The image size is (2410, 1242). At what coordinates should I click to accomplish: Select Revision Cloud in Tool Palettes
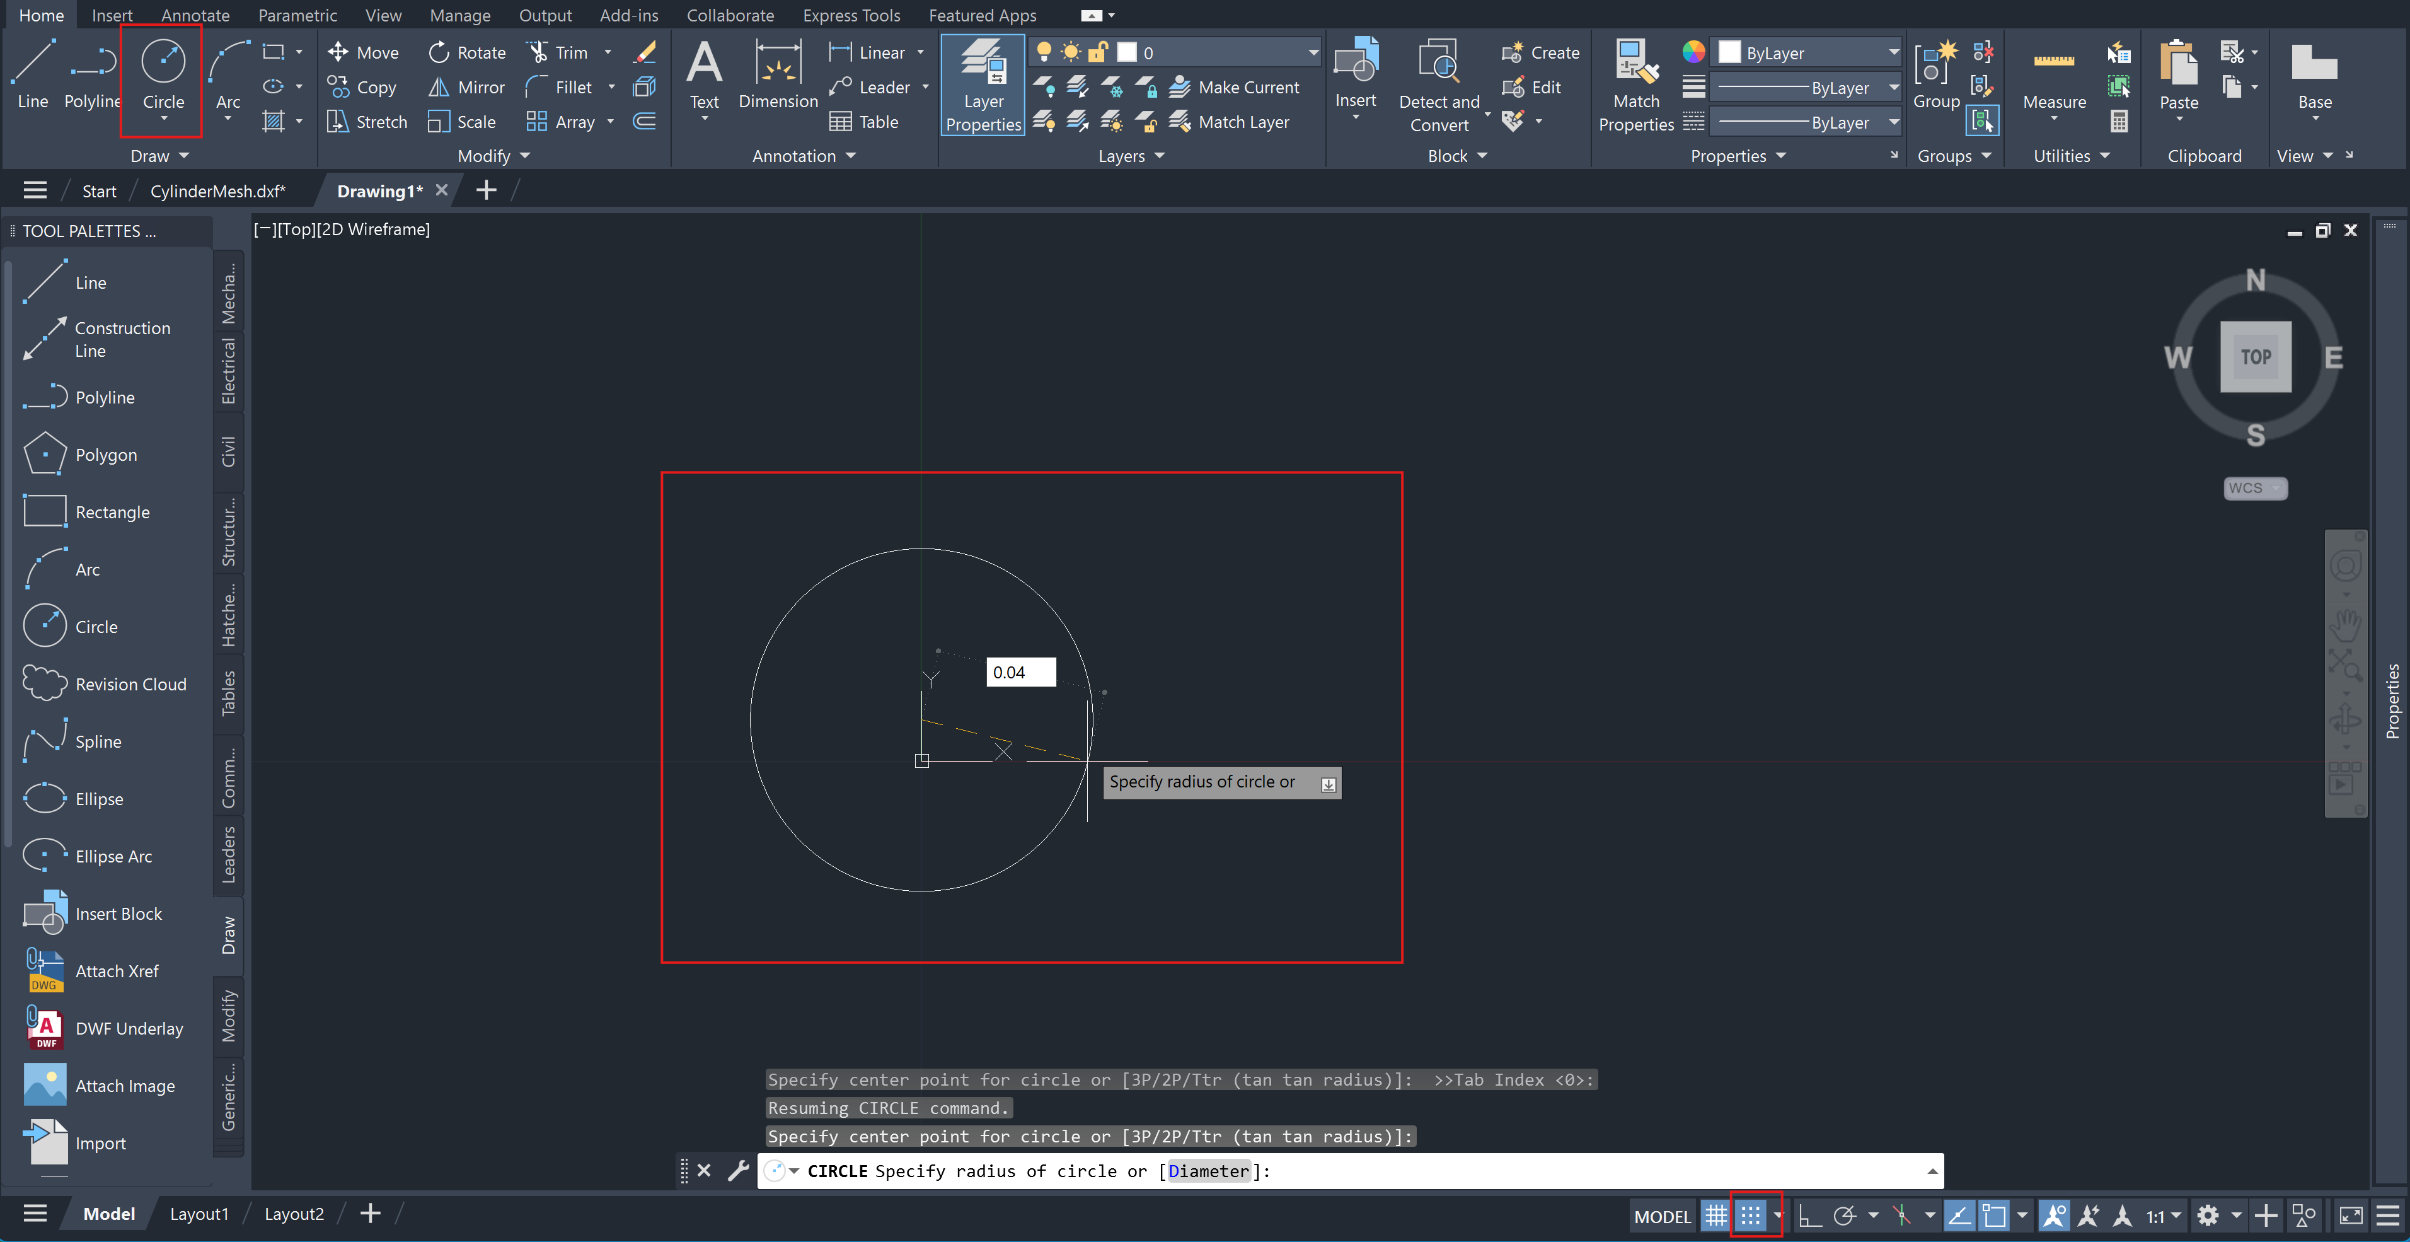[x=105, y=684]
